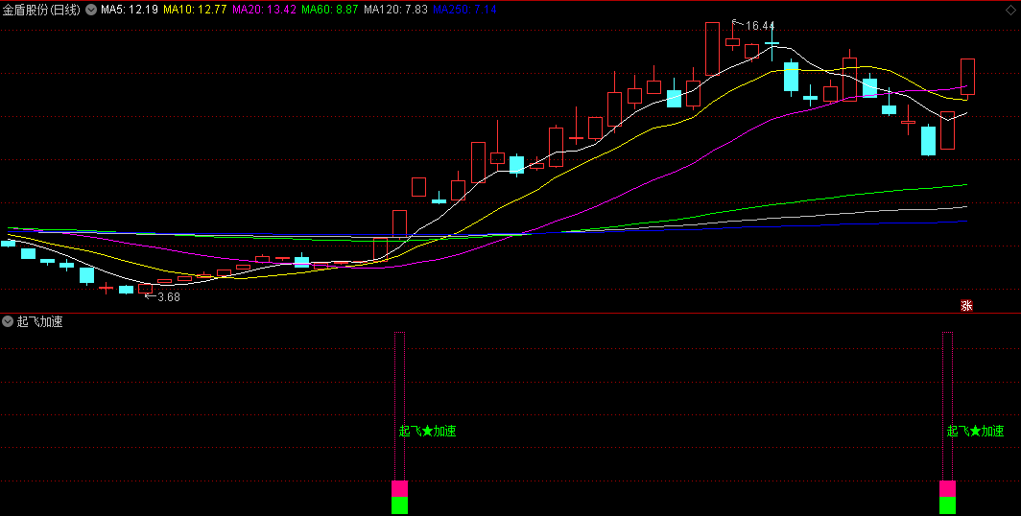1021x516 pixels.
Task: Click the earlier 起飞★加速 signal label
Action: click(x=427, y=431)
